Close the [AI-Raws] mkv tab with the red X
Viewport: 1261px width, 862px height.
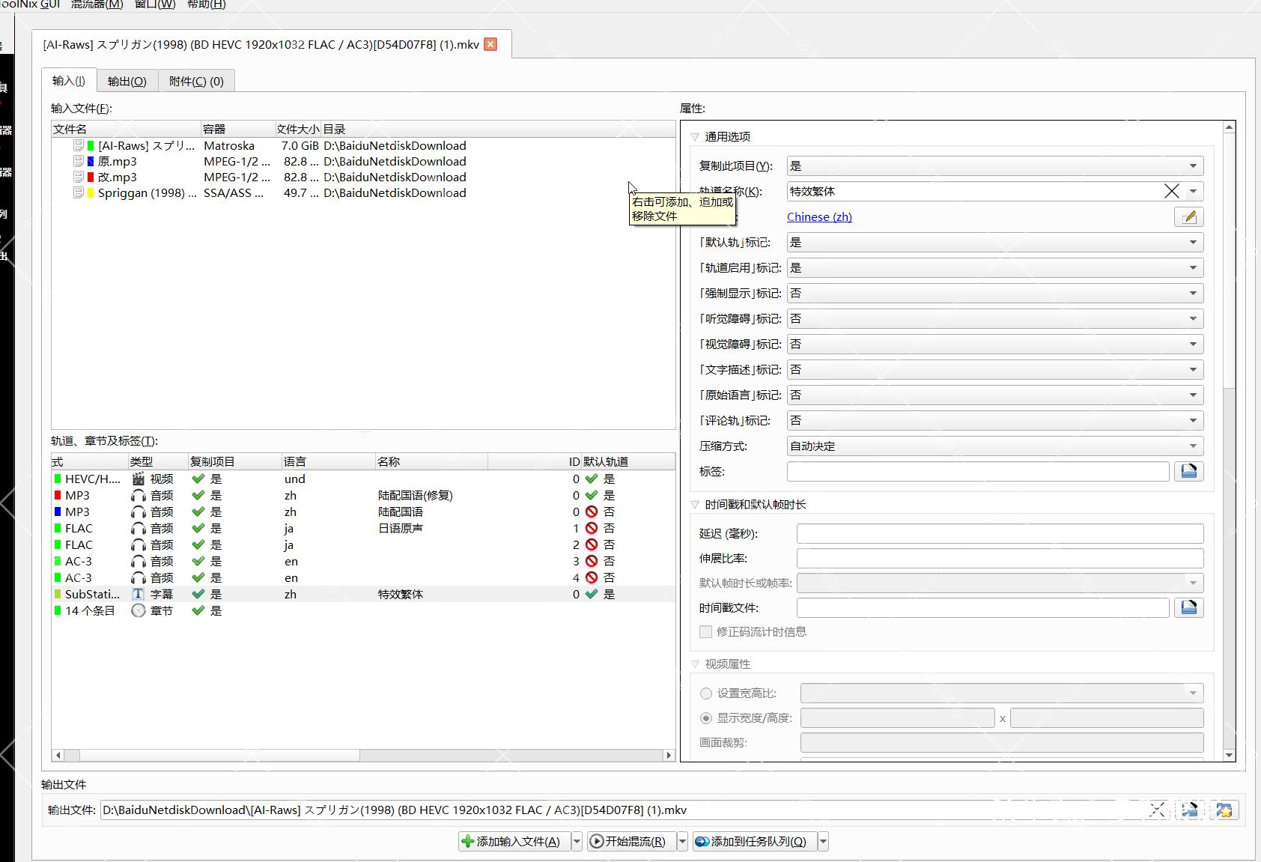click(x=490, y=44)
